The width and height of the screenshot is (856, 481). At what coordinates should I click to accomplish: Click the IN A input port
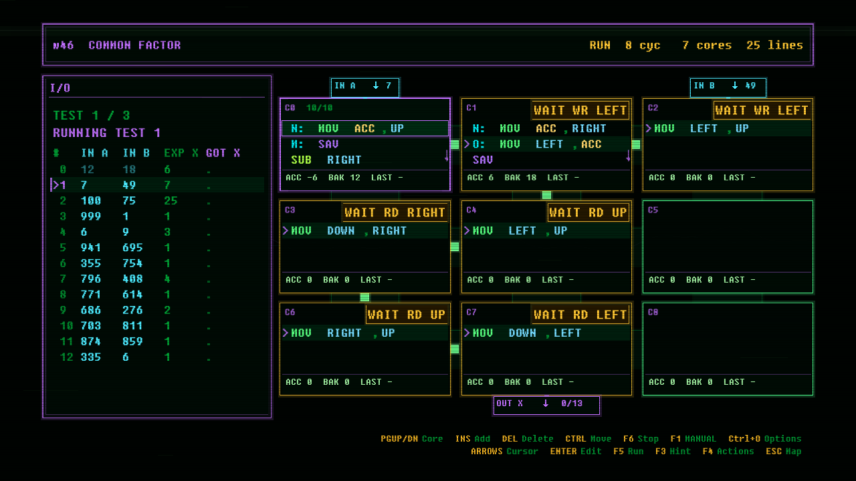pos(365,86)
